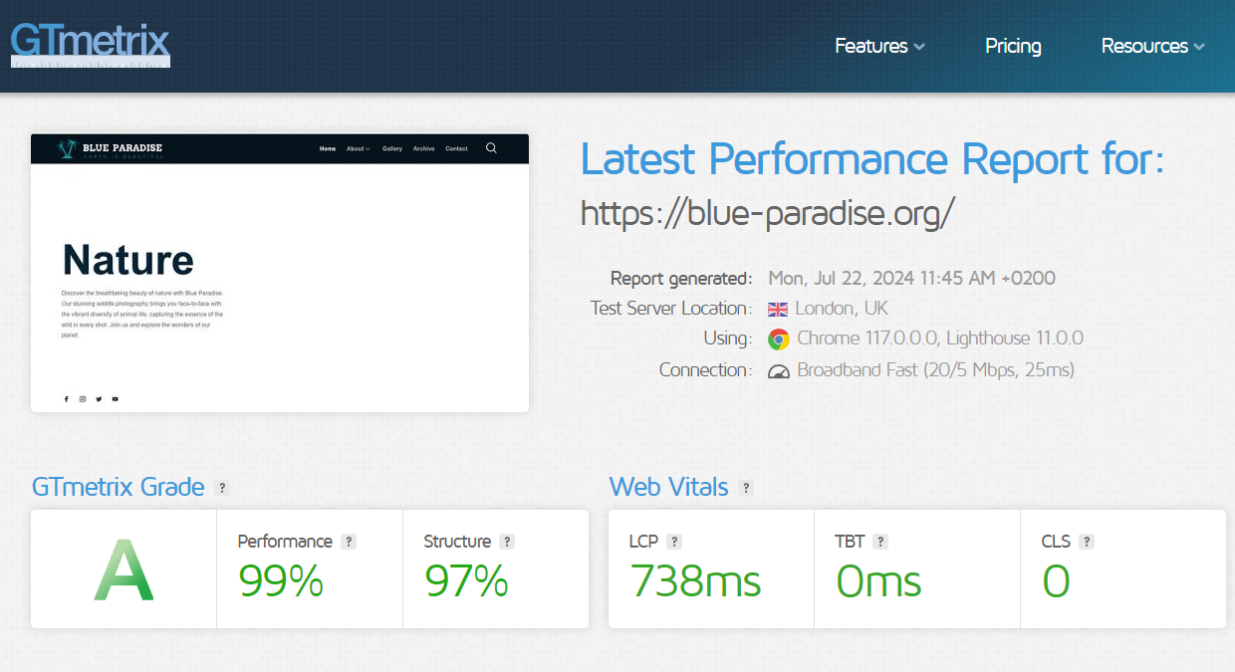Click Broadband Fast (20/5 Mbps, 25ms) text
This screenshot has height=672, width=1235.
pos(935,370)
